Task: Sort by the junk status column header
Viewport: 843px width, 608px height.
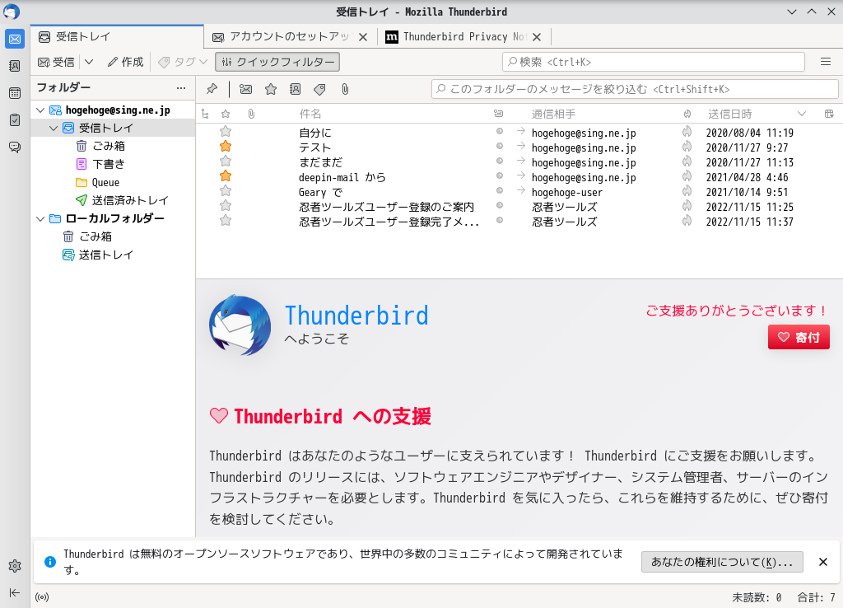Action: [687, 114]
